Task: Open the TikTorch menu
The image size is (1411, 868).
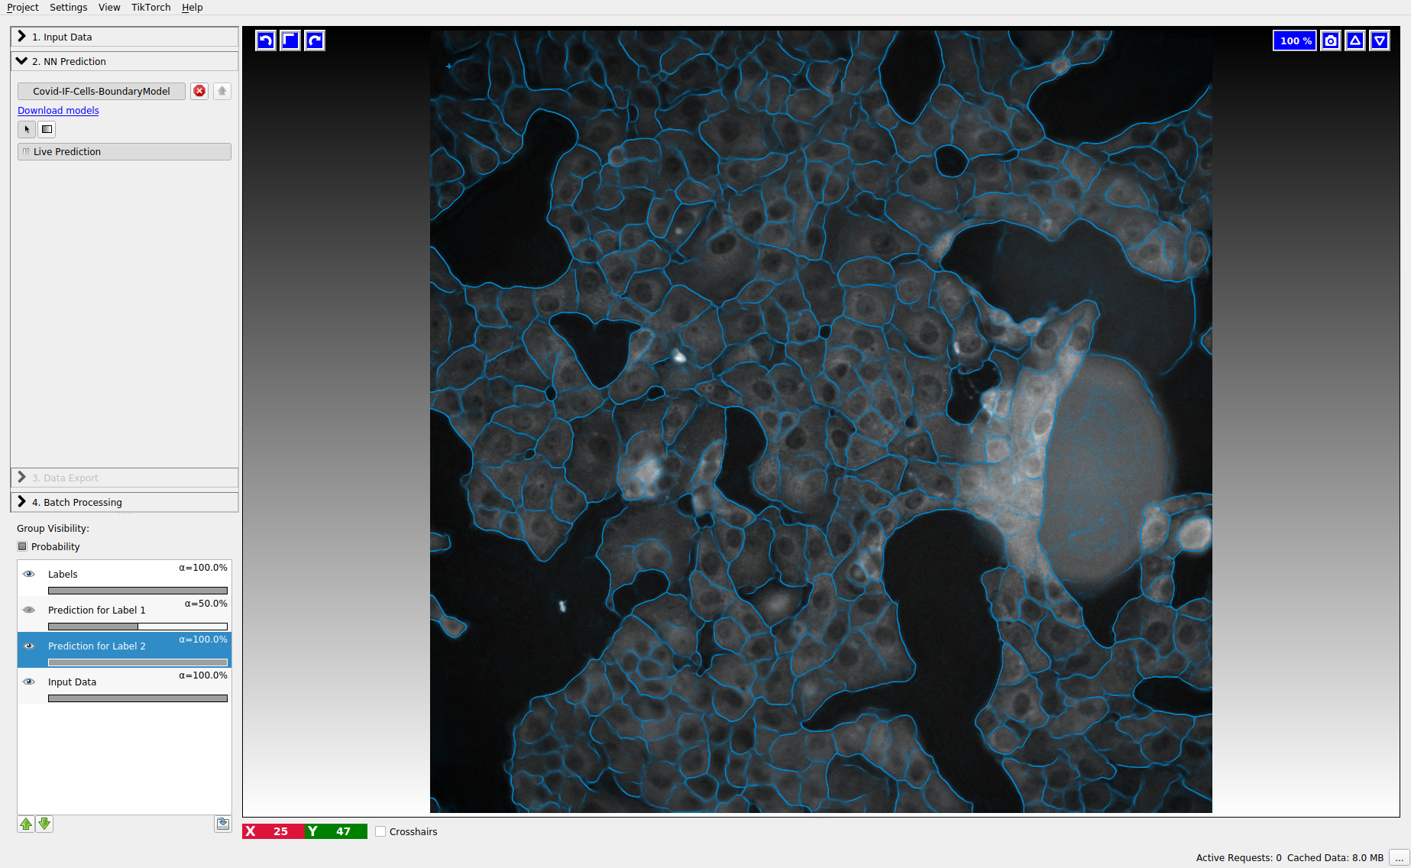Action: coord(150,8)
